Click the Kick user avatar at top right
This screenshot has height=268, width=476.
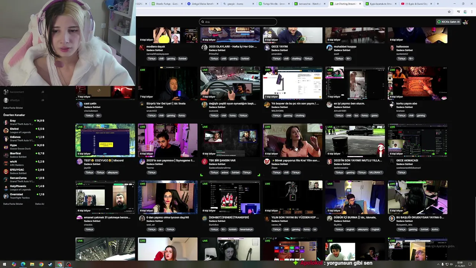click(466, 22)
